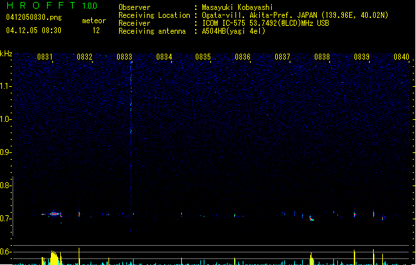The width and height of the screenshot is (416, 265).
Task: Click the 0835 time marker
Action: [x=203, y=57]
